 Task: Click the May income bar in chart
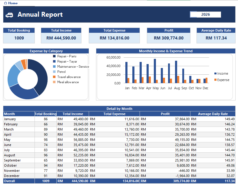point(155,71)
